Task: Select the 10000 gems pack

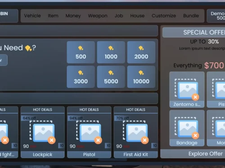Action: click(141, 77)
